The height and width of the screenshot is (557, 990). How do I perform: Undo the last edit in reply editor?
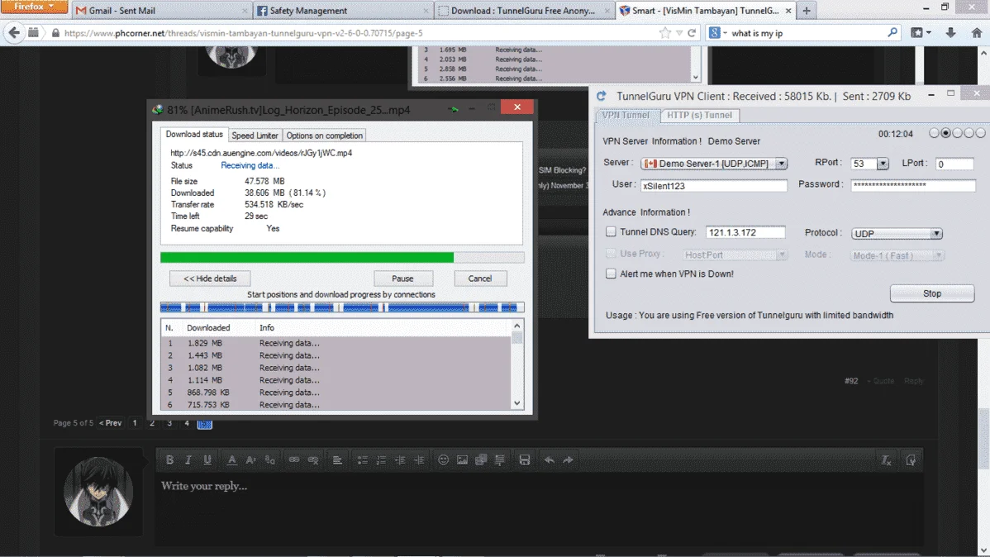click(550, 459)
